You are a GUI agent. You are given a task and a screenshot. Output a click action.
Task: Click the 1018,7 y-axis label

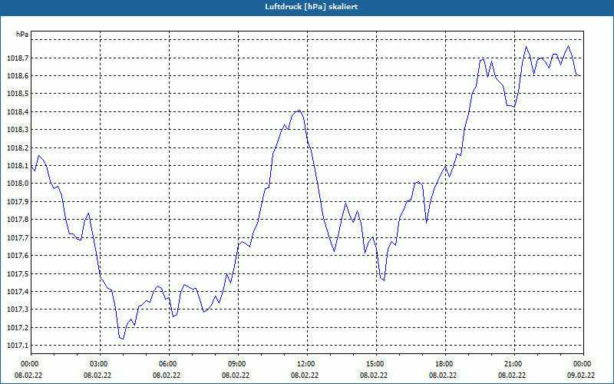pos(18,58)
